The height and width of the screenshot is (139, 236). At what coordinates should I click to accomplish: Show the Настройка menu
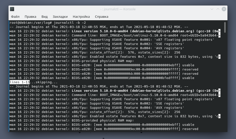[81, 17]
